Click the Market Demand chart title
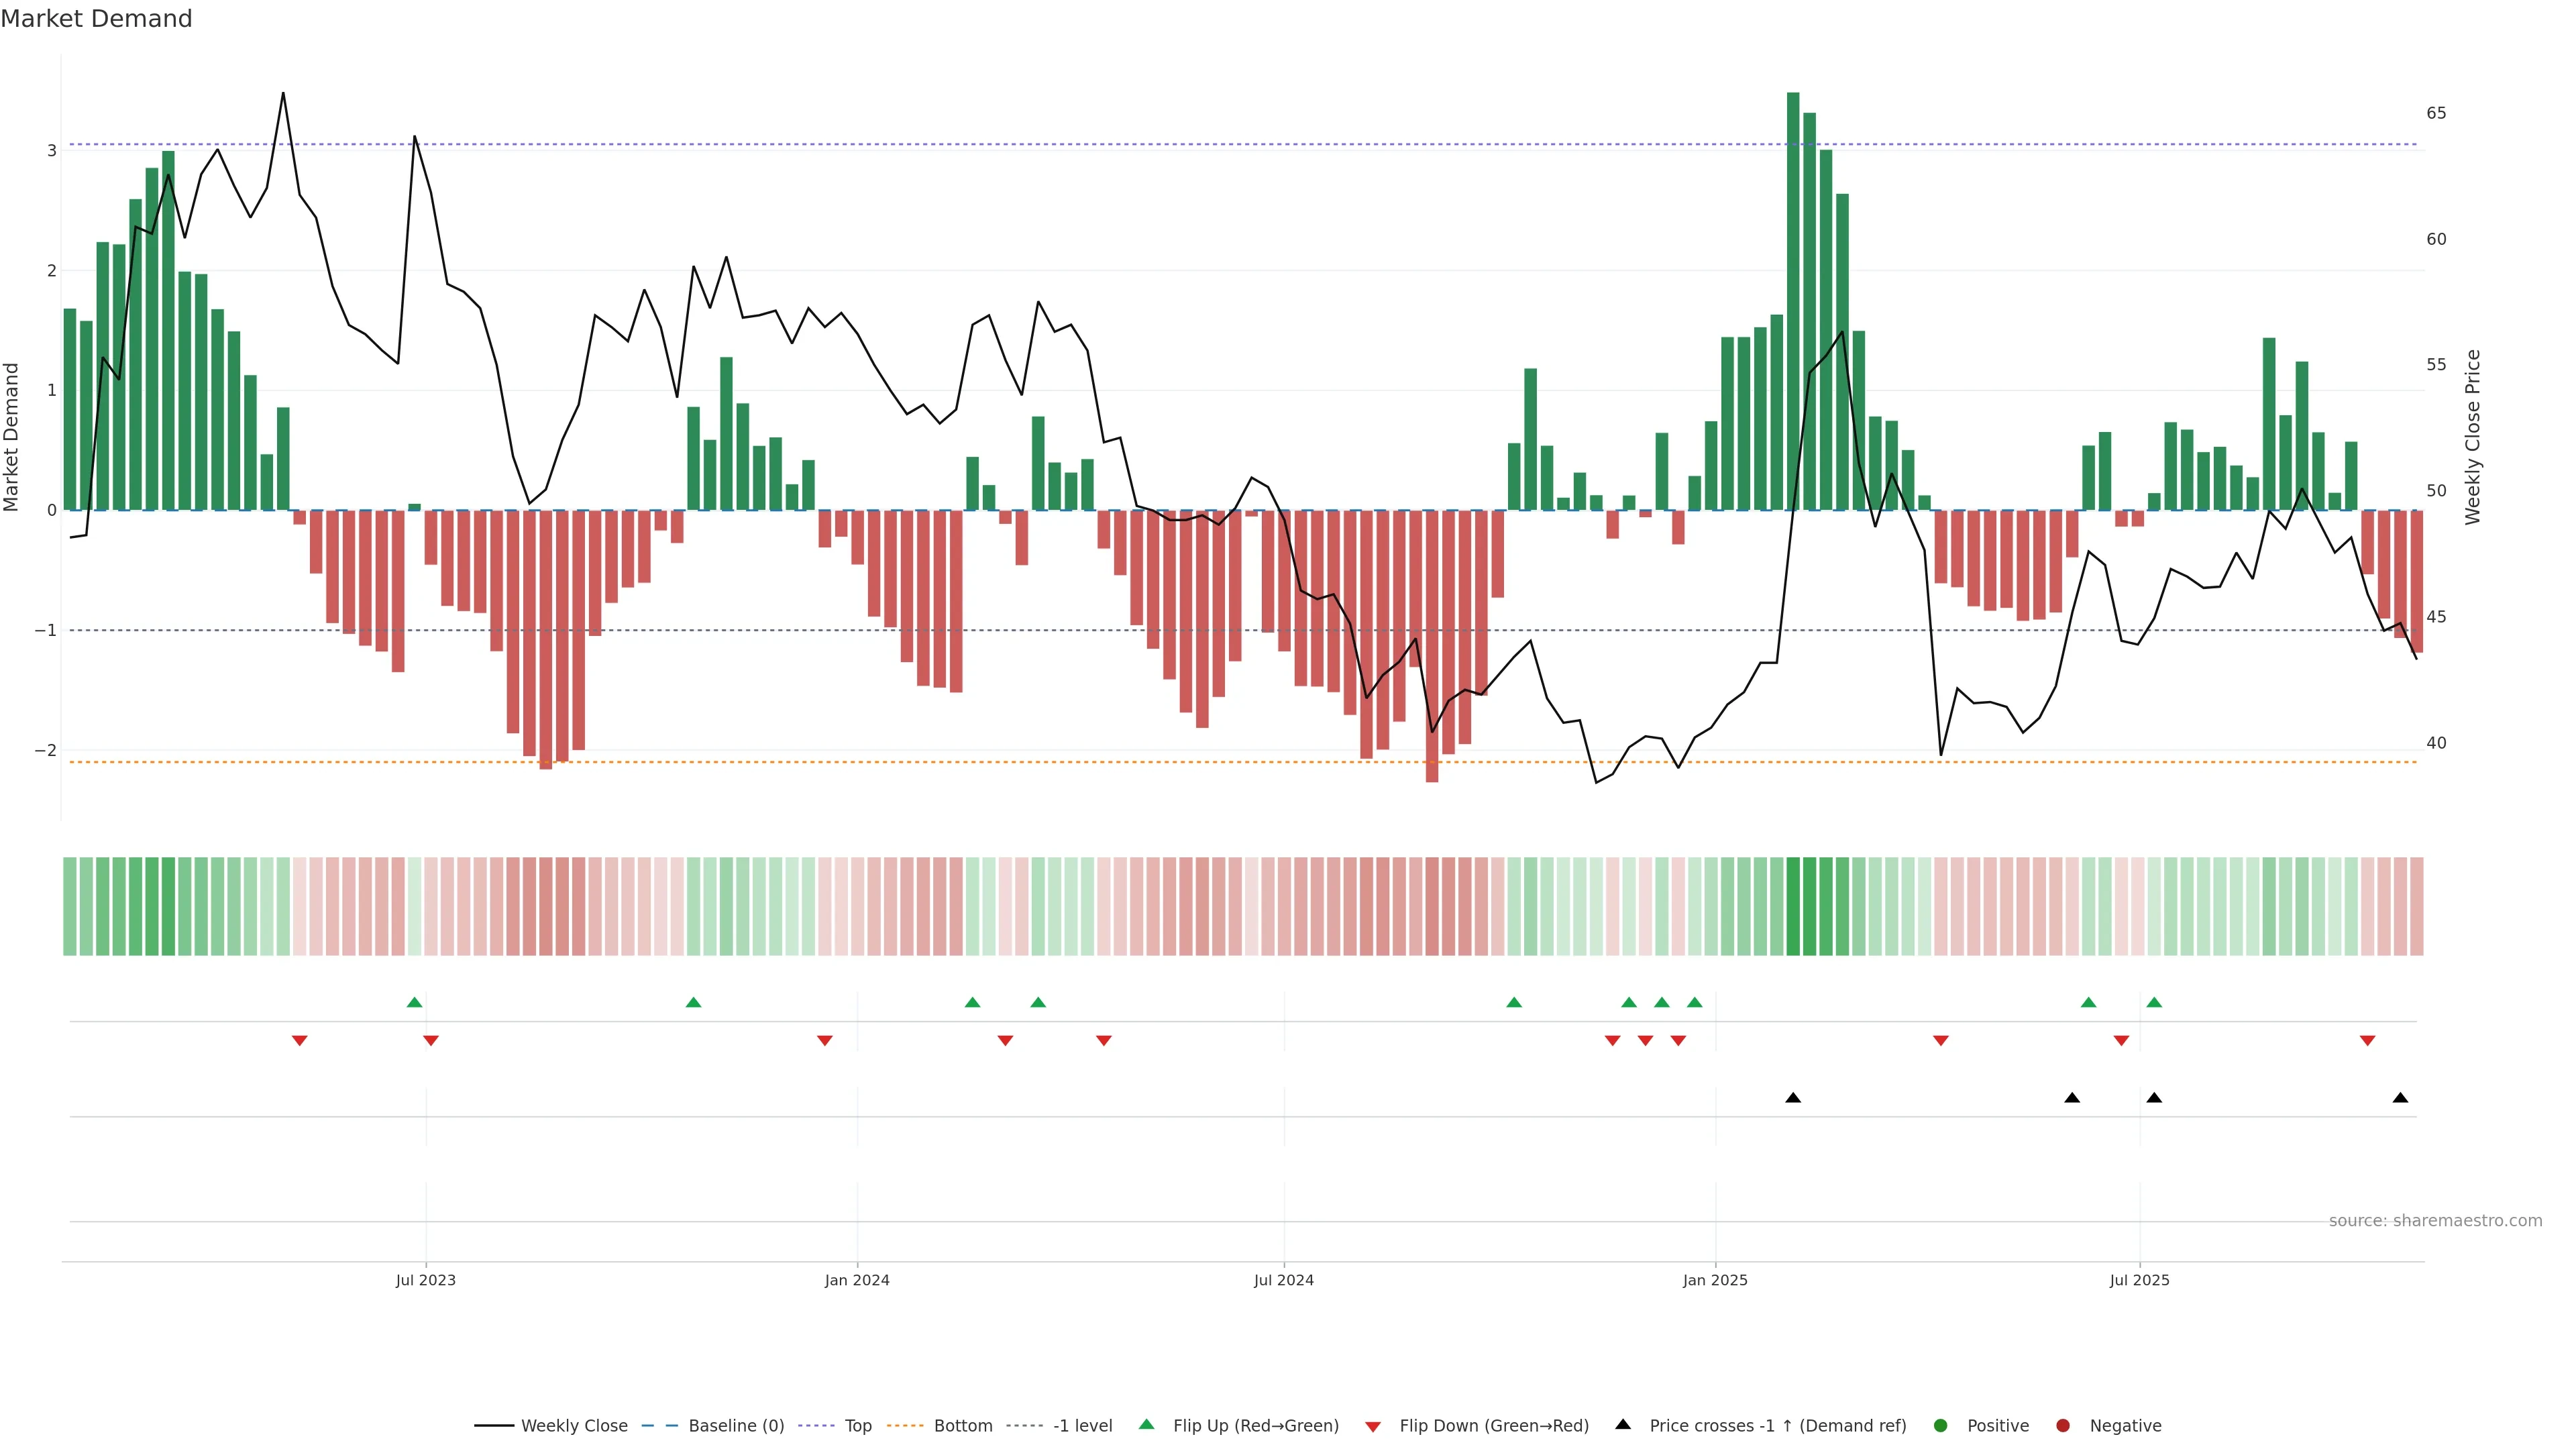Image resolution: width=2576 pixels, height=1449 pixels. coord(96,19)
